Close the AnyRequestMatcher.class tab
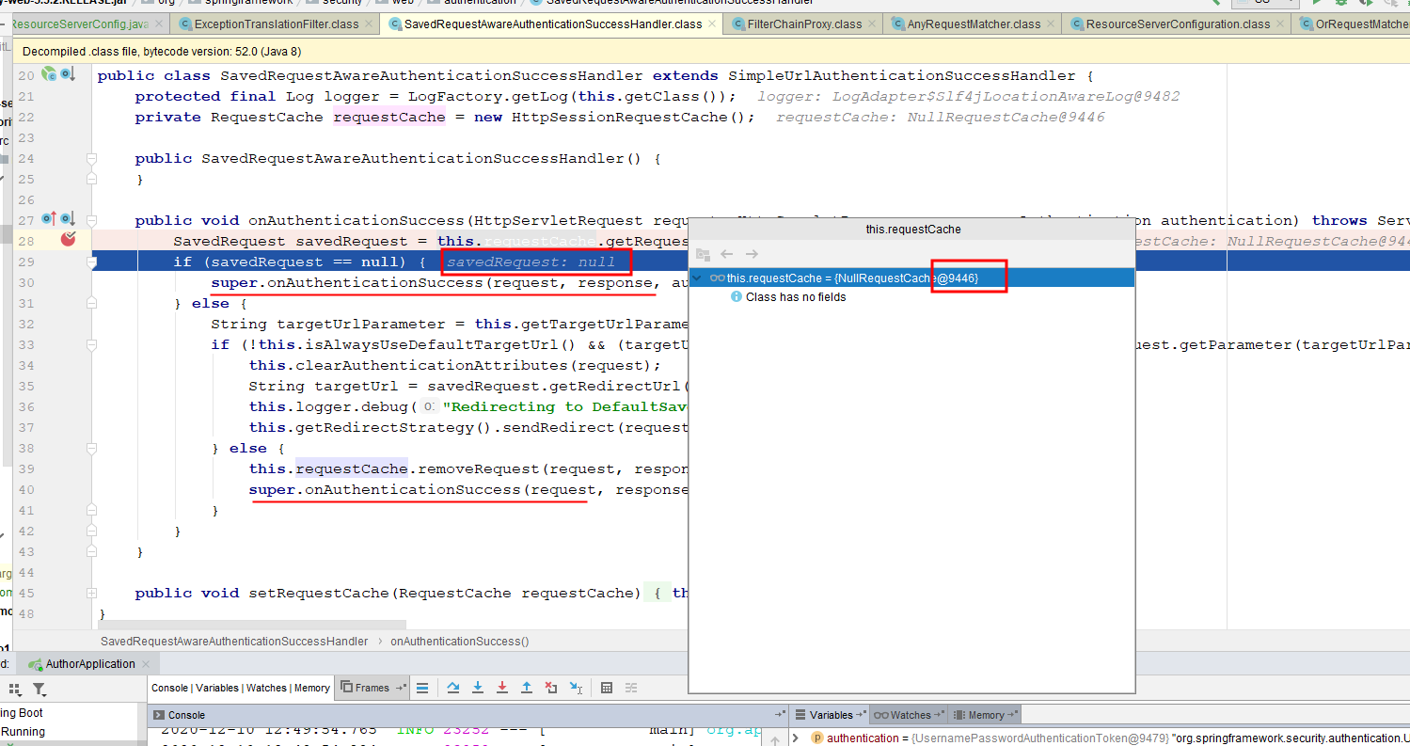This screenshot has width=1410, height=746. point(1051,24)
